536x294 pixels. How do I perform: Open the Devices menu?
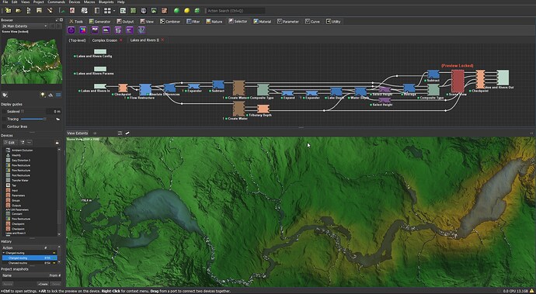coord(74,2)
